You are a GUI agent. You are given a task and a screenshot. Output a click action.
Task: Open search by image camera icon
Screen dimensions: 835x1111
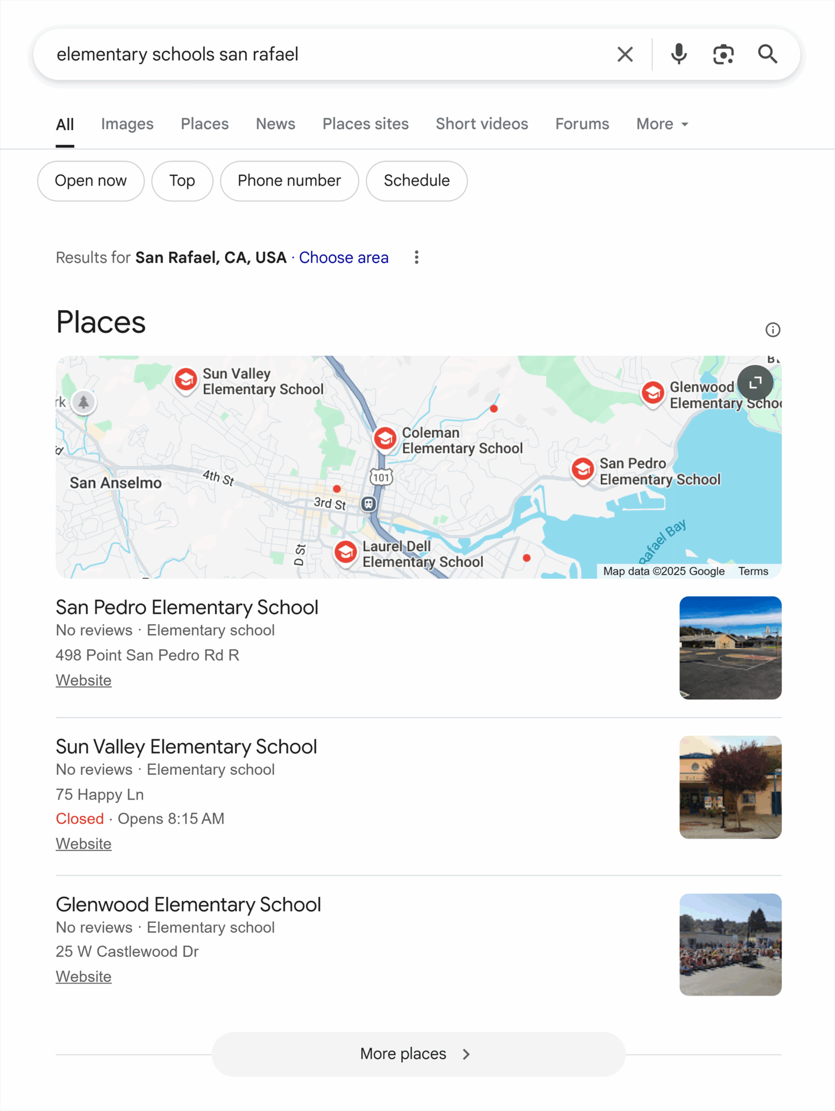tap(723, 54)
